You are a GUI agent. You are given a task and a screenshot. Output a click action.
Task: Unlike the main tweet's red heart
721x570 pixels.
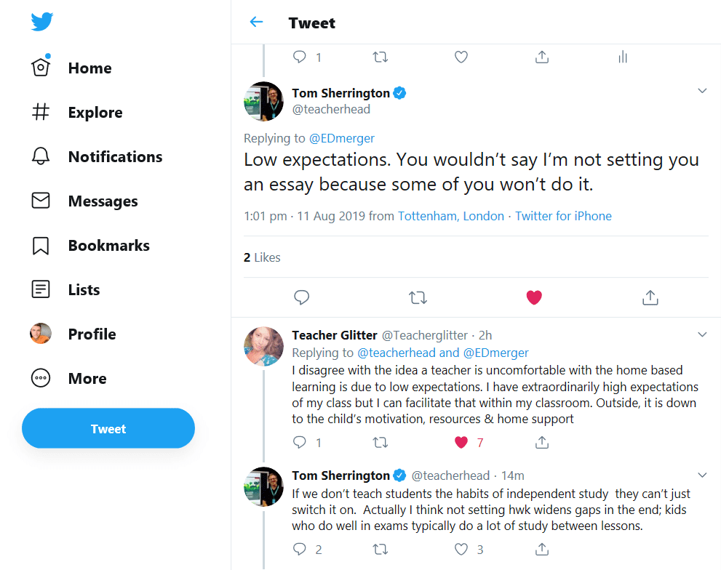point(534,297)
